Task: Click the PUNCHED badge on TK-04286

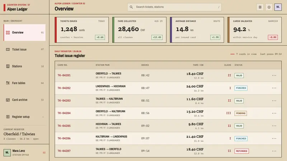Action: coord(241,138)
